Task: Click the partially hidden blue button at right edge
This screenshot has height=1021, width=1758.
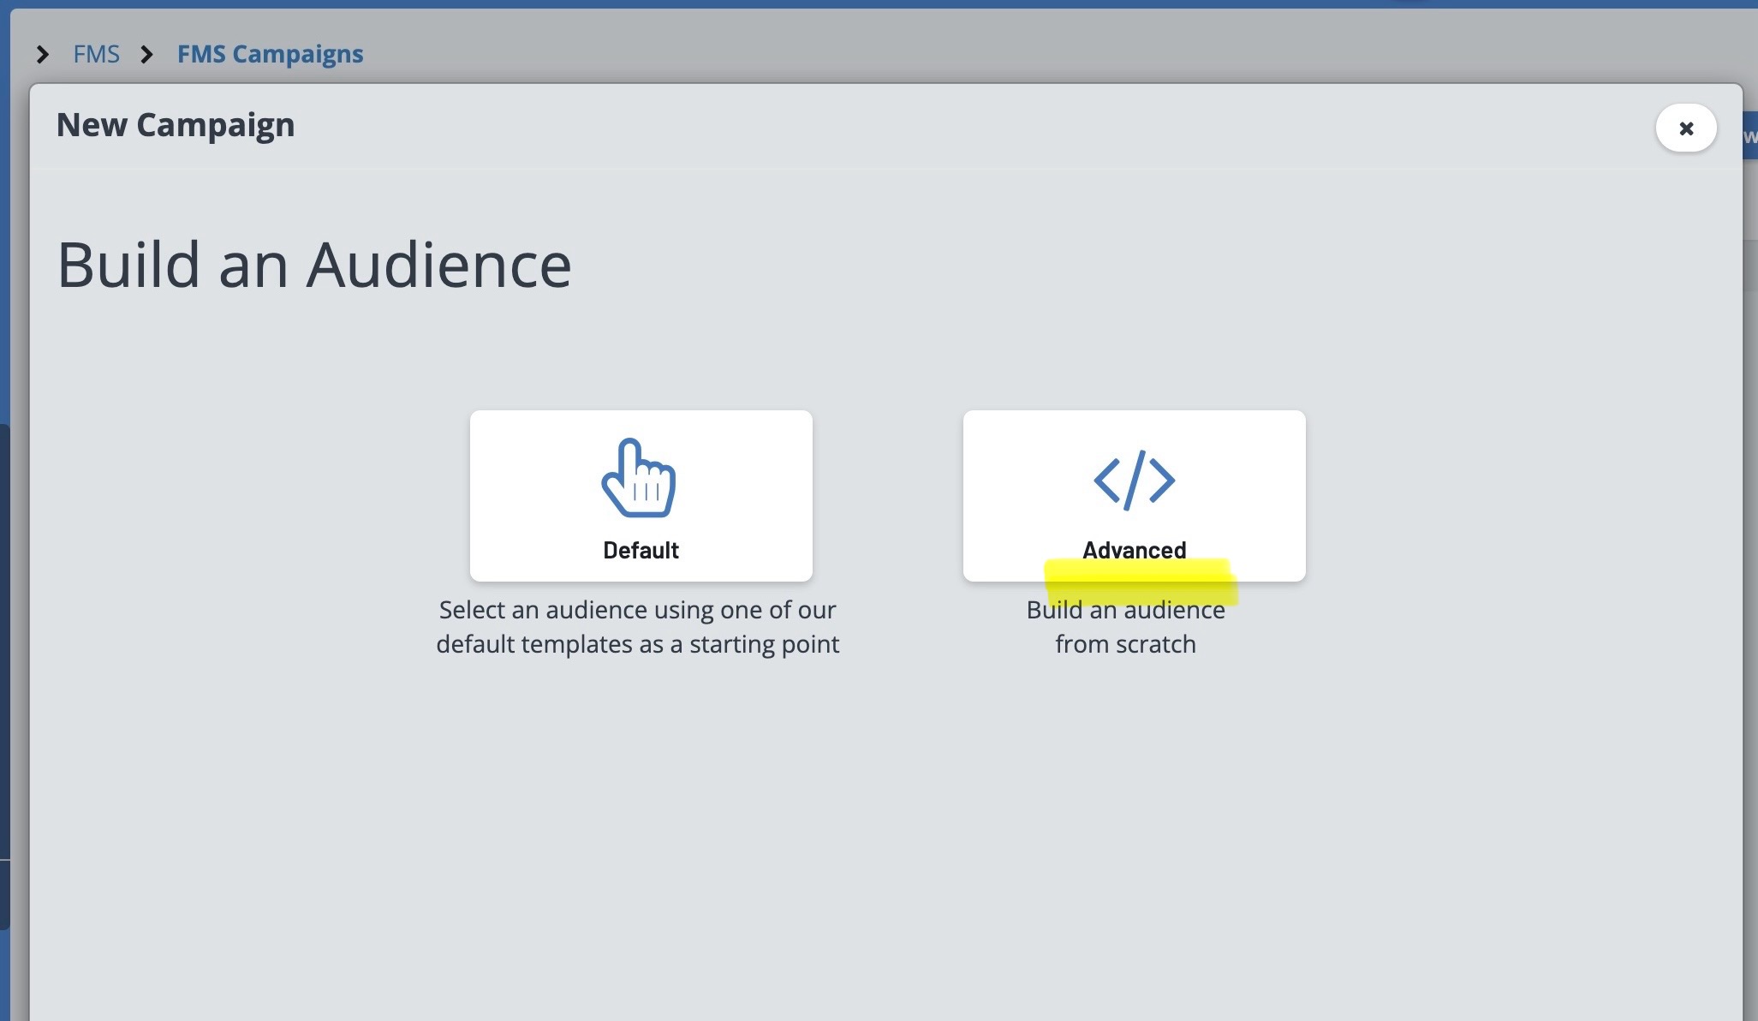Action: (1749, 136)
